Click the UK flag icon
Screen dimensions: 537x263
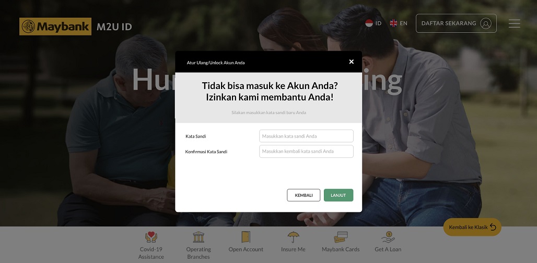393,23
